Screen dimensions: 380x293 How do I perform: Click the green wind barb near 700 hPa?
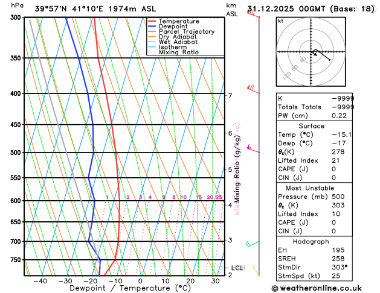253,244
